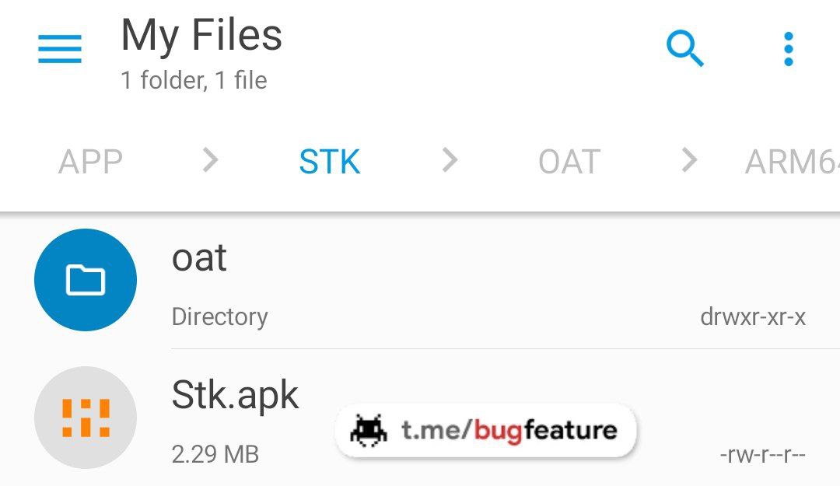840x486 pixels.
Task: Tap the blue oat folder icon
Action: click(x=86, y=280)
